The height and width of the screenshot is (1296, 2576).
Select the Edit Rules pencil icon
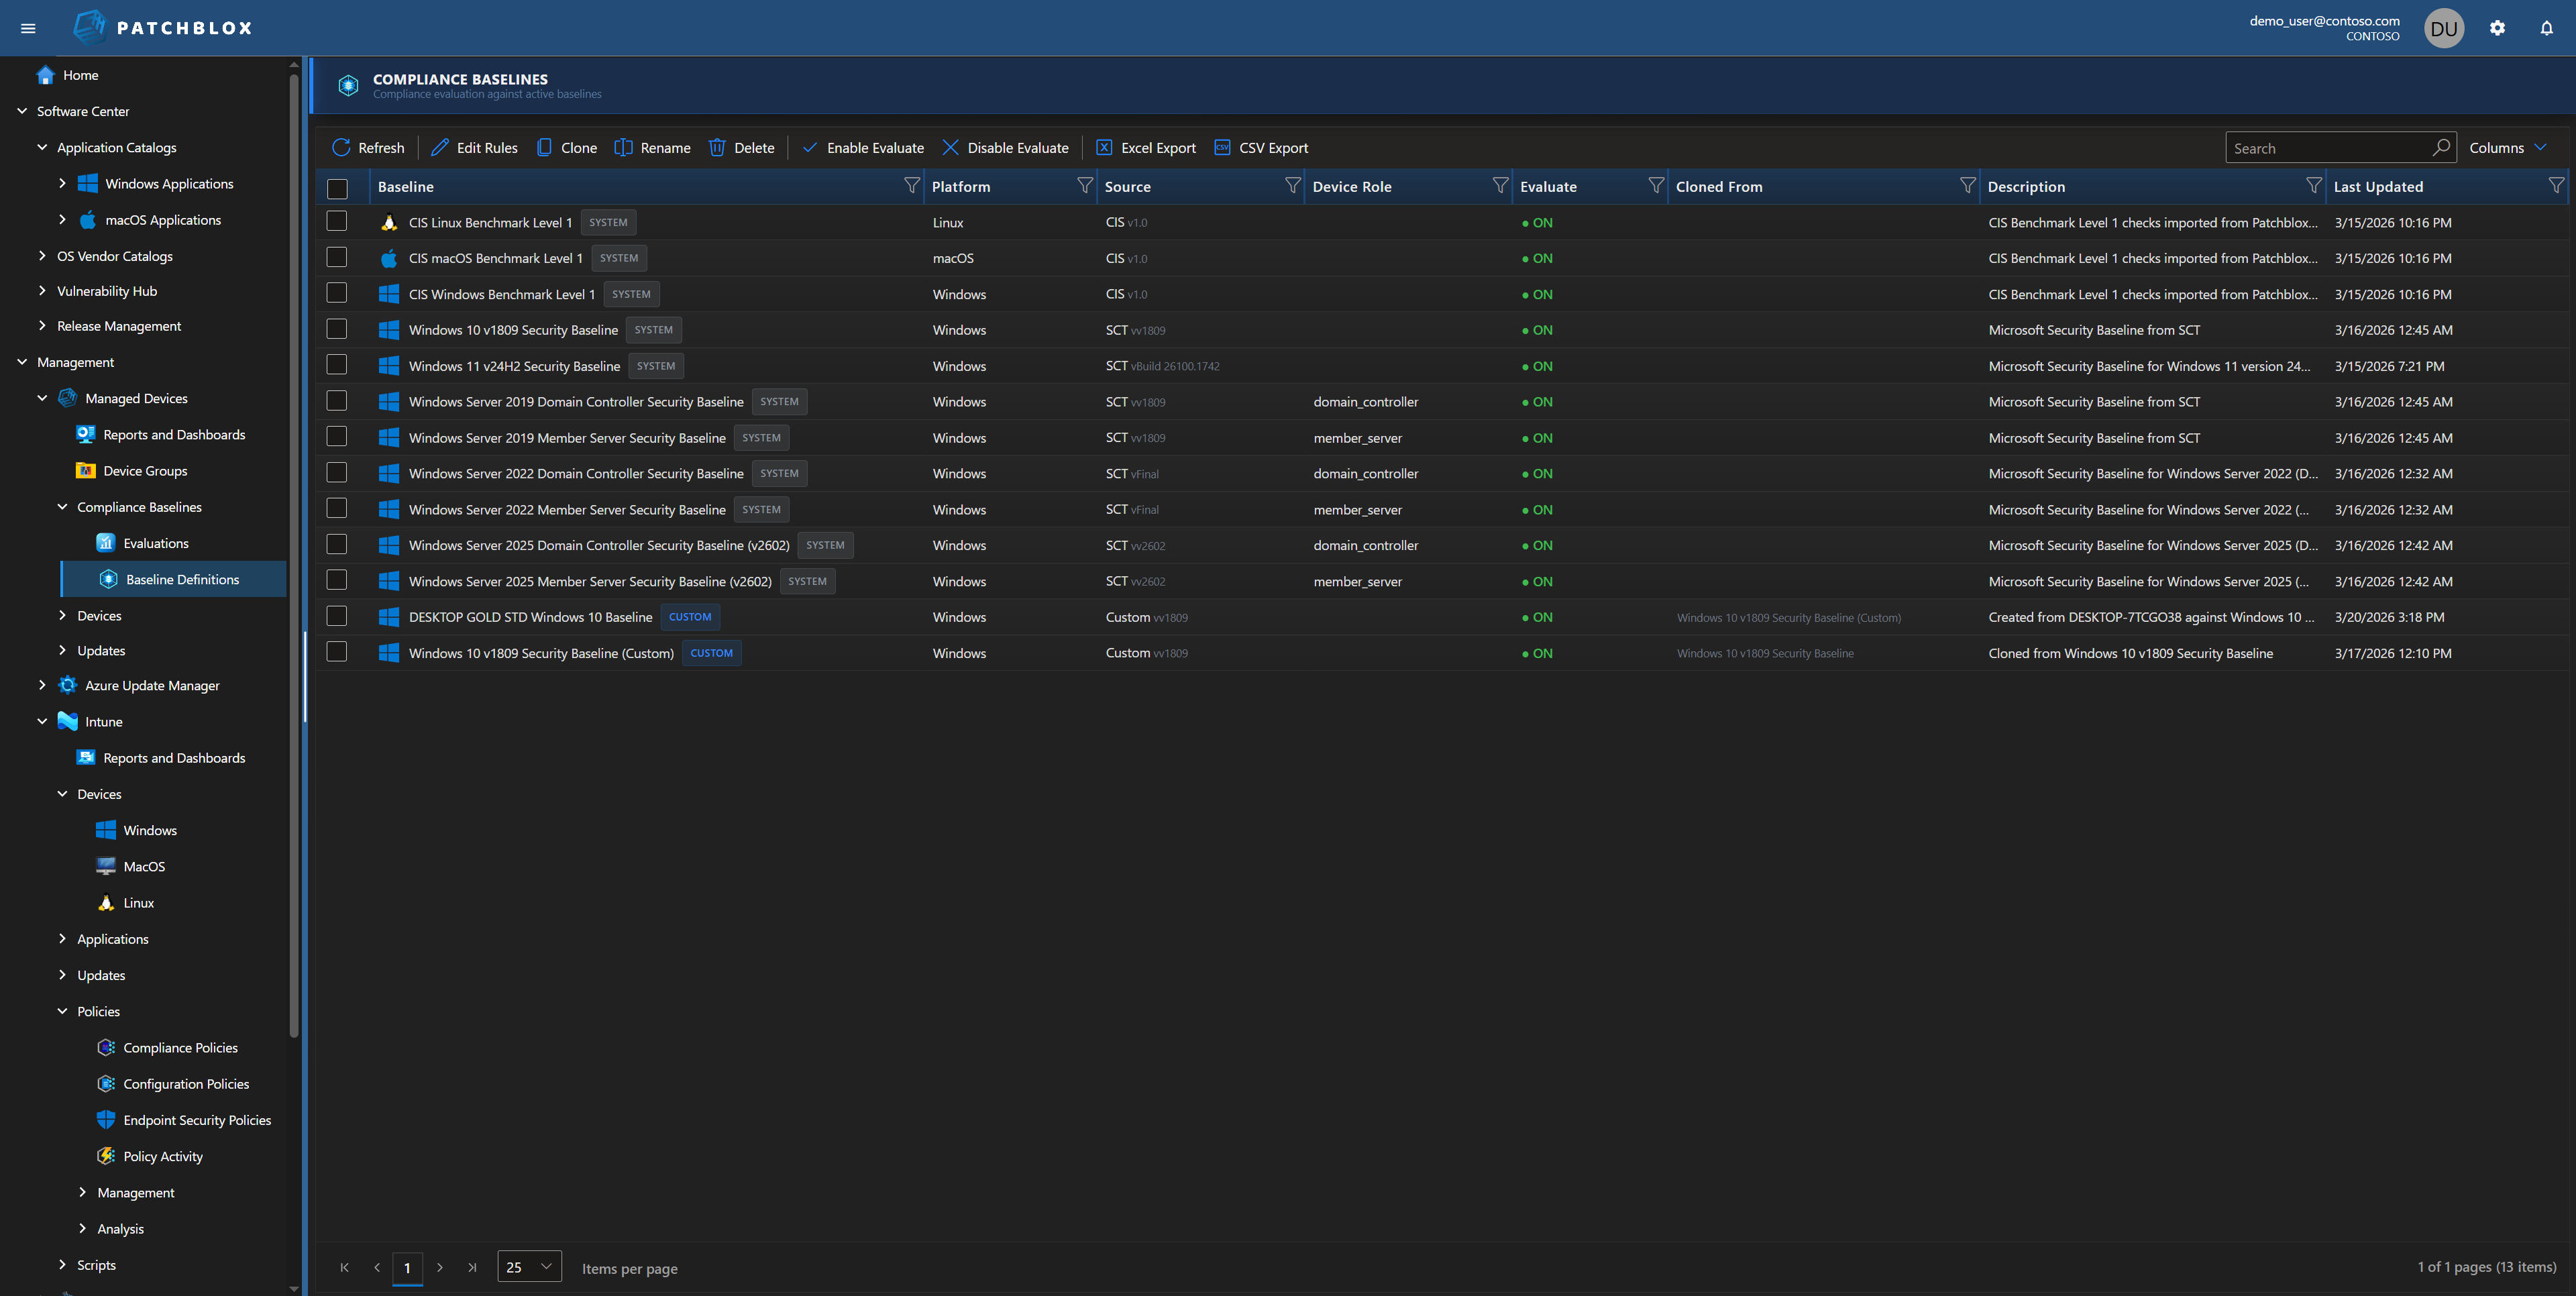[440, 147]
